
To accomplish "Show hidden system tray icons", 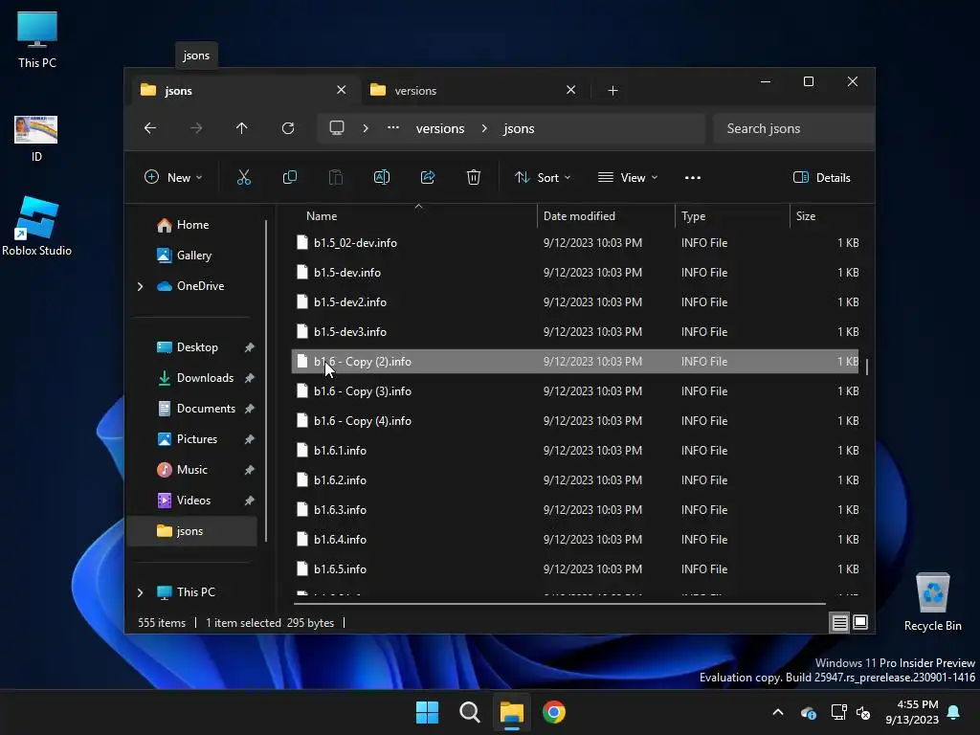I will (x=778, y=712).
